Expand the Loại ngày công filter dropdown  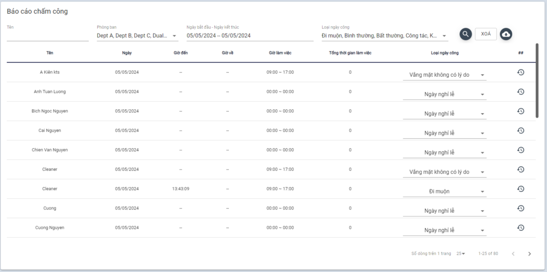click(444, 36)
